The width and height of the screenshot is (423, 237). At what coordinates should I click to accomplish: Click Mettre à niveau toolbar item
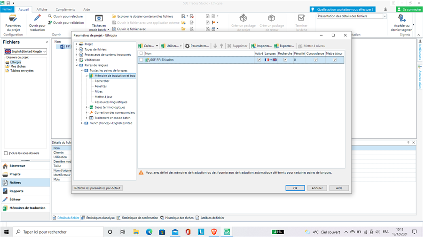(x=312, y=46)
